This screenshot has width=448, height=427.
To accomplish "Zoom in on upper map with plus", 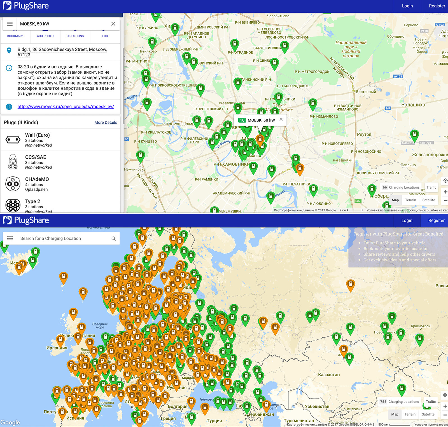I will tap(445, 192).
